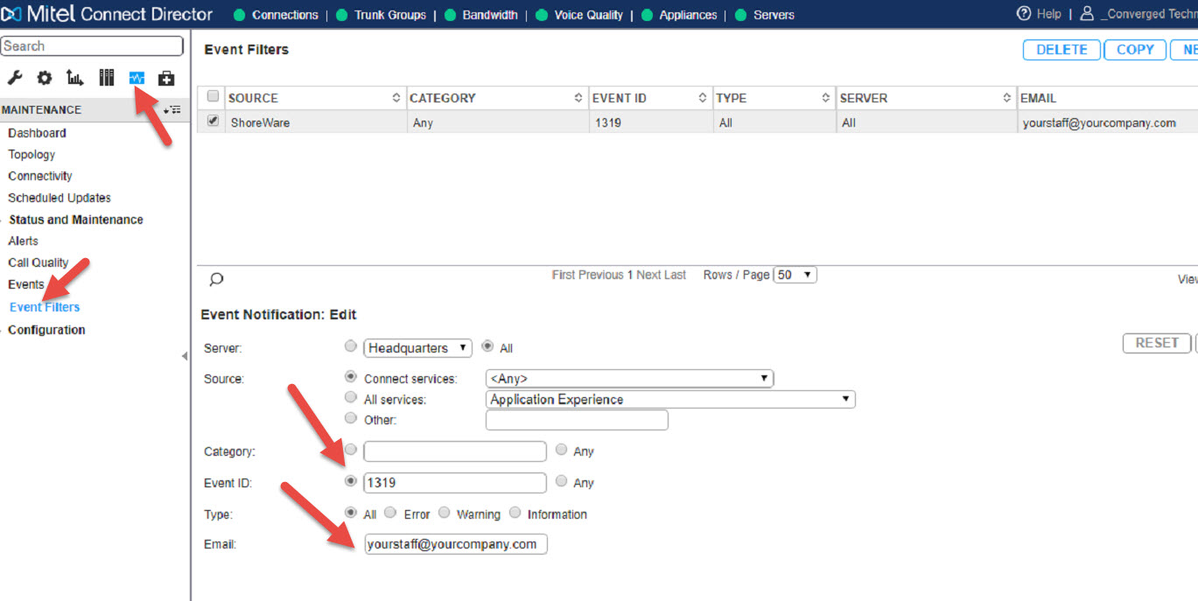Click the magnifier search icon below table
The height and width of the screenshot is (601, 1198).
point(216,280)
